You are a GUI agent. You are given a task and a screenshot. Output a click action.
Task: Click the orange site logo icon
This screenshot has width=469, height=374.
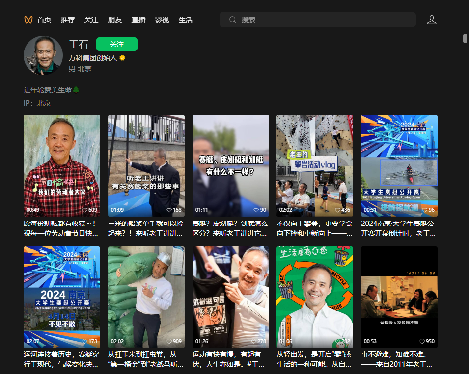tap(28, 20)
